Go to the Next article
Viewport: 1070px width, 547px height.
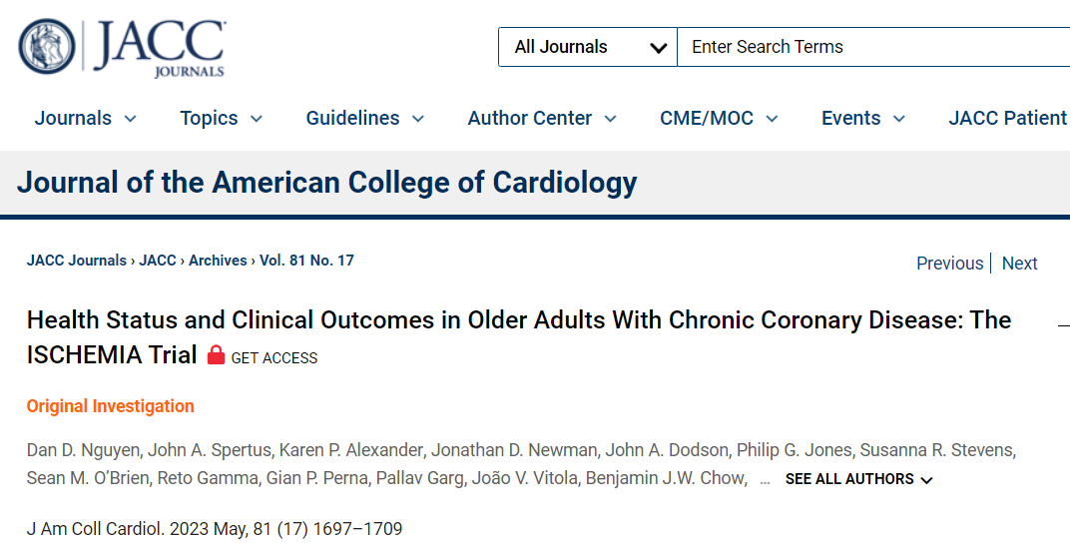coord(1019,264)
